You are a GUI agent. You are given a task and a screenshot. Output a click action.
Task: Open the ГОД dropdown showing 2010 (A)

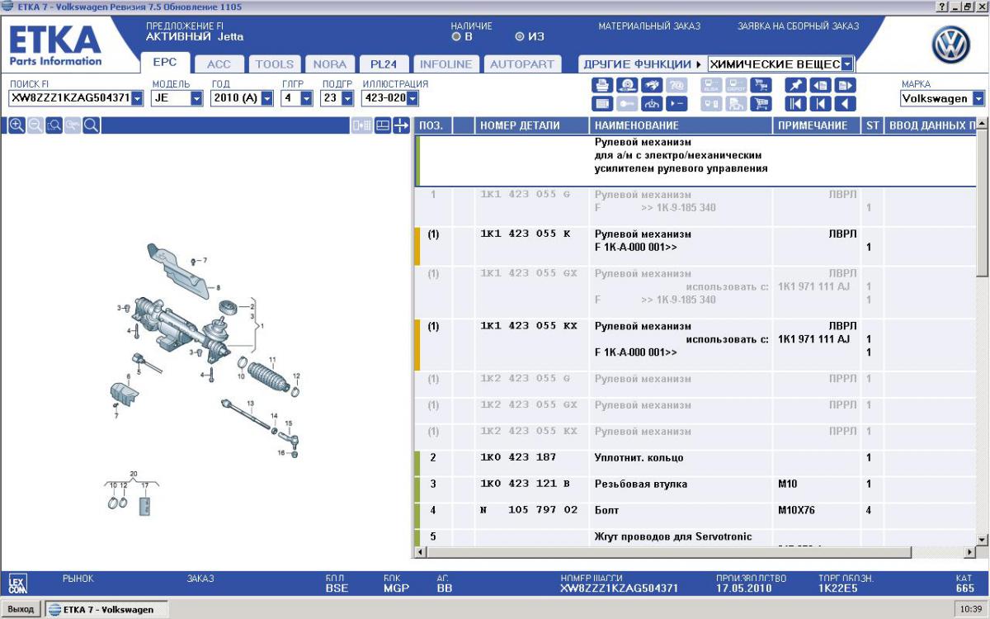(x=268, y=98)
